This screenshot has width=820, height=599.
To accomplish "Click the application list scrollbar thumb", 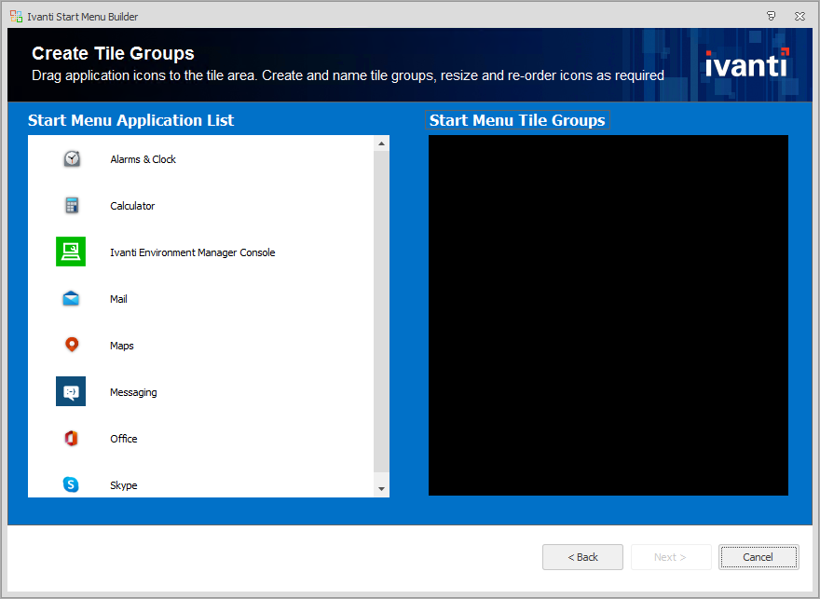I will [381, 311].
